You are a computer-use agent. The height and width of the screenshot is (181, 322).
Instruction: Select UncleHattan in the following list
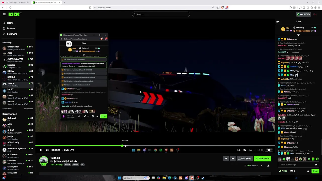point(18,48)
